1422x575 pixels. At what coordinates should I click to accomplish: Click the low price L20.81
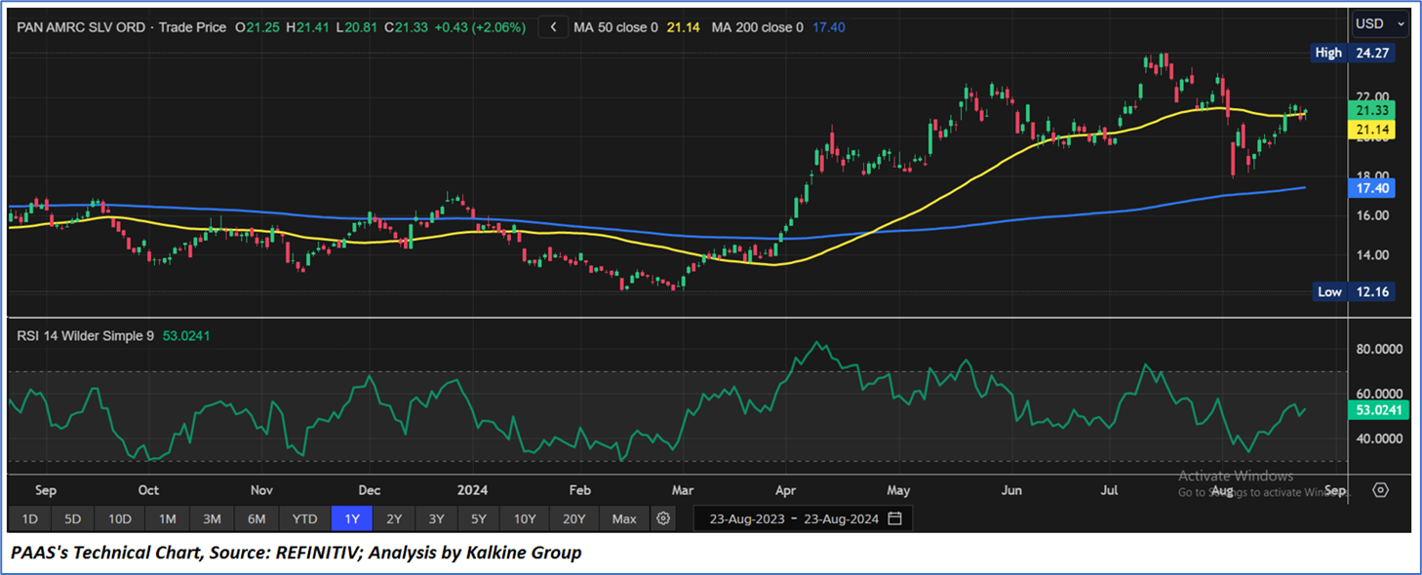point(358,27)
